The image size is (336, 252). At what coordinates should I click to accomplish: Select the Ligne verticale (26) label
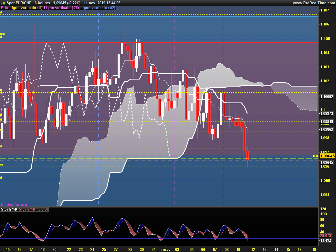pyautogui.click(x=62, y=8)
